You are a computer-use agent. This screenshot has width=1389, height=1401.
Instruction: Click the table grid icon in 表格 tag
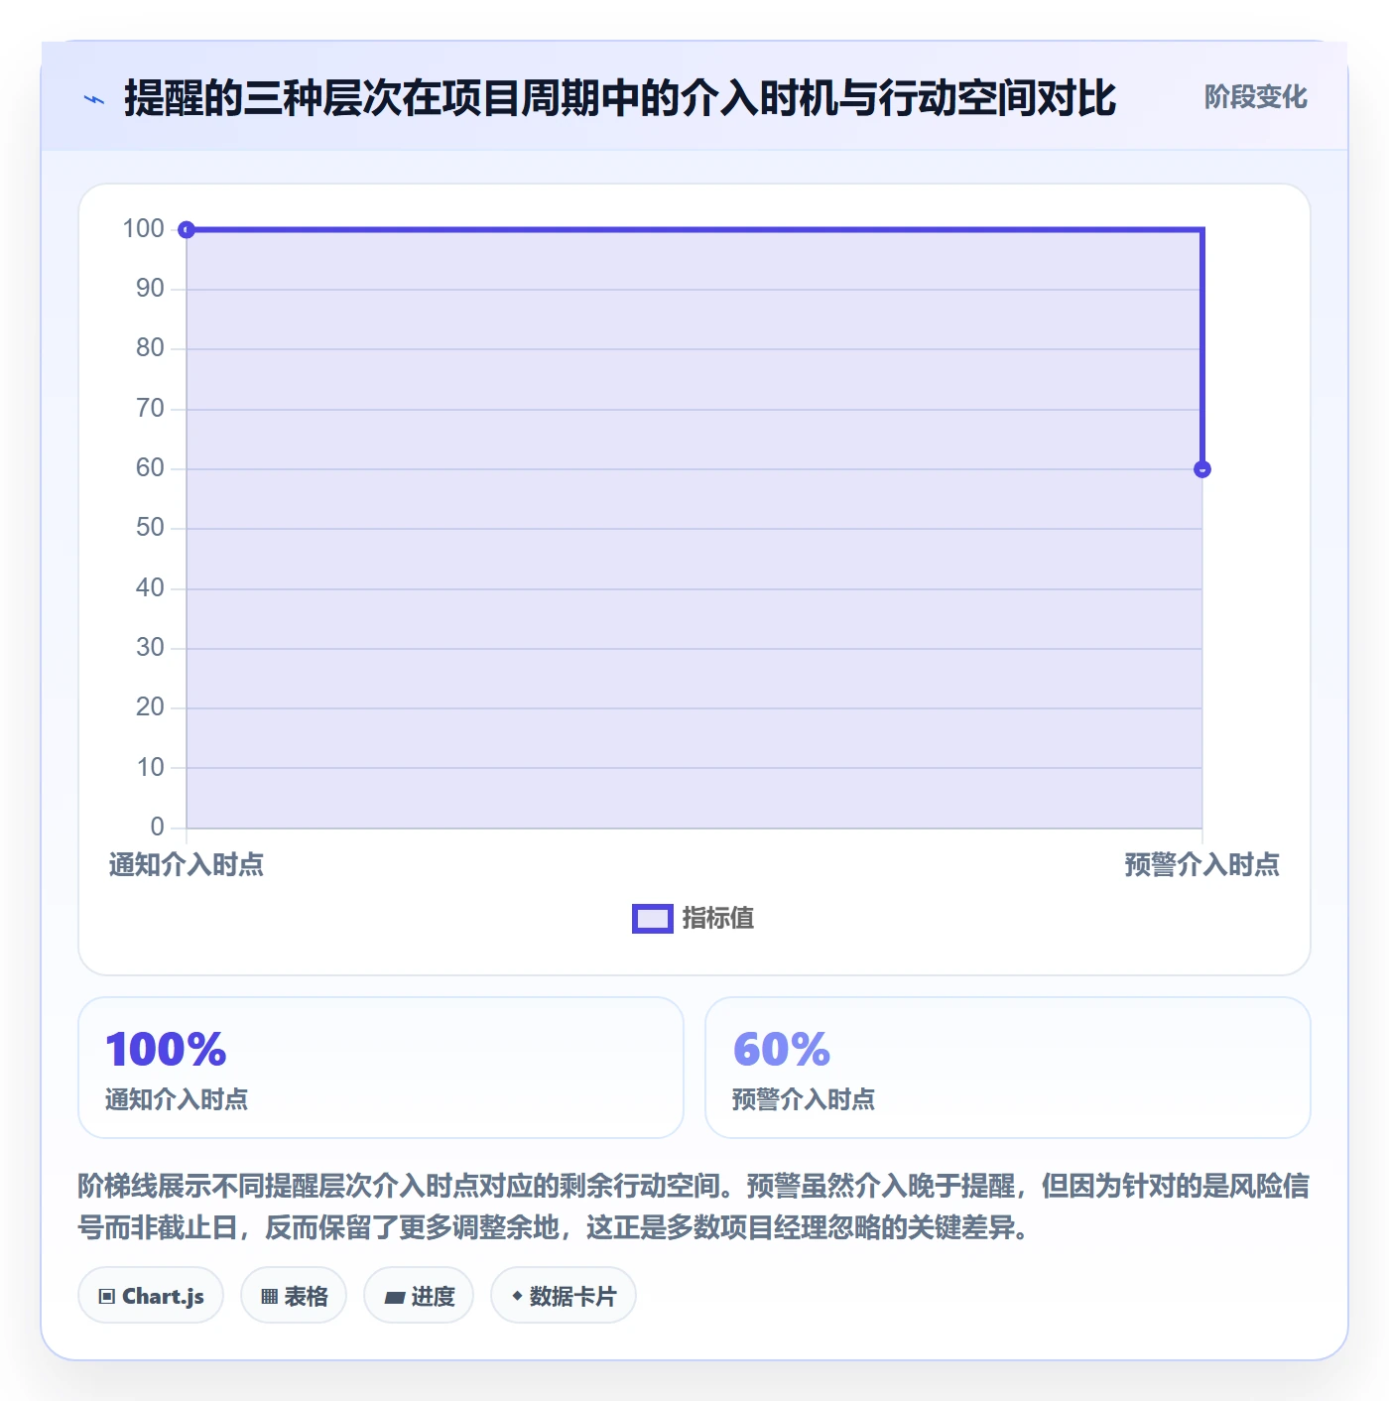[269, 1296]
